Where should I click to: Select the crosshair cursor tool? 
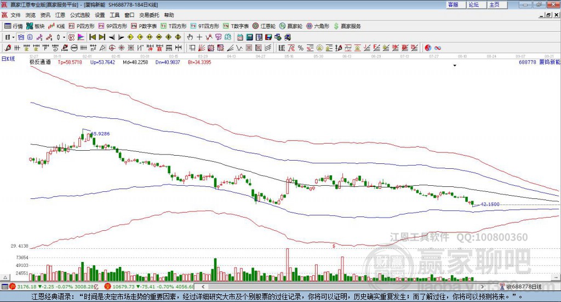click(199, 37)
